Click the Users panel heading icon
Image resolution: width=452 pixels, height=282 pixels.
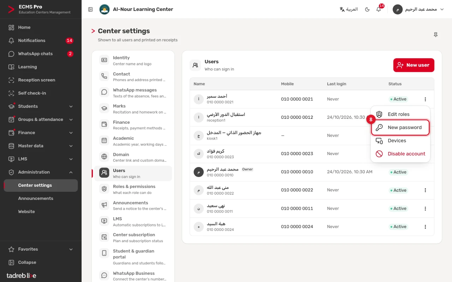coord(195,65)
